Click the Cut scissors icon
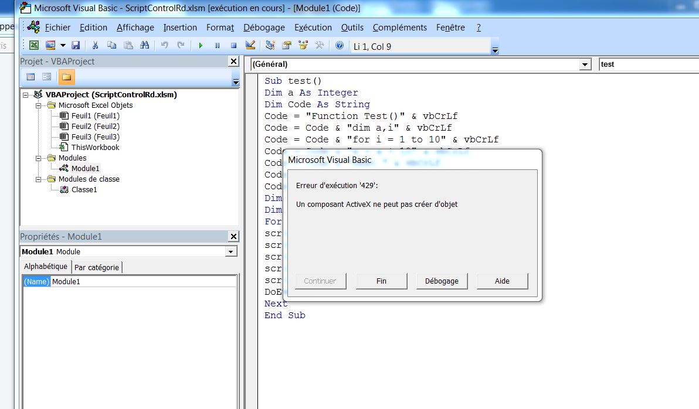The image size is (699, 409). click(95, 45)
